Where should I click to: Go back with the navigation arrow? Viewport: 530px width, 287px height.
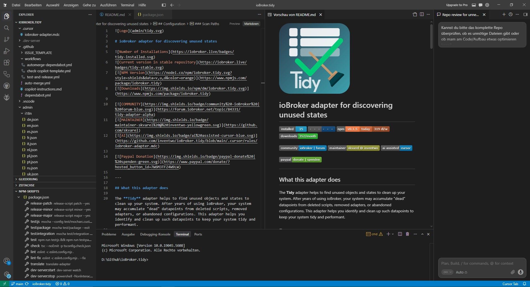(172, 5)
